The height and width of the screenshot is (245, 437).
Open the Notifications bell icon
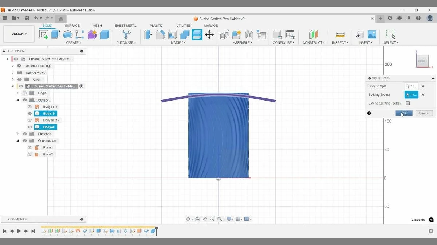(x=409, y=18)
